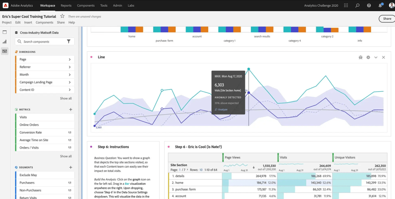Focus the Search components field
The width and height of the screenshot is (395, 199).
tap(45, 41)
